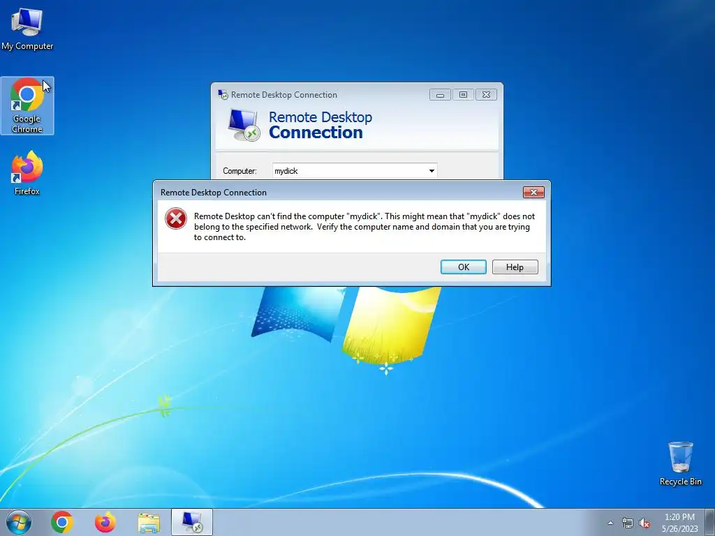Image resolution: width=715 pixels, height=536 pixels.
Task: Click the muted volume tray icon
Action: coord(644,523)
